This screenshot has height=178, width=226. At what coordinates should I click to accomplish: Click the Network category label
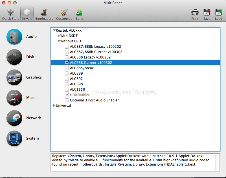(34, 118)
